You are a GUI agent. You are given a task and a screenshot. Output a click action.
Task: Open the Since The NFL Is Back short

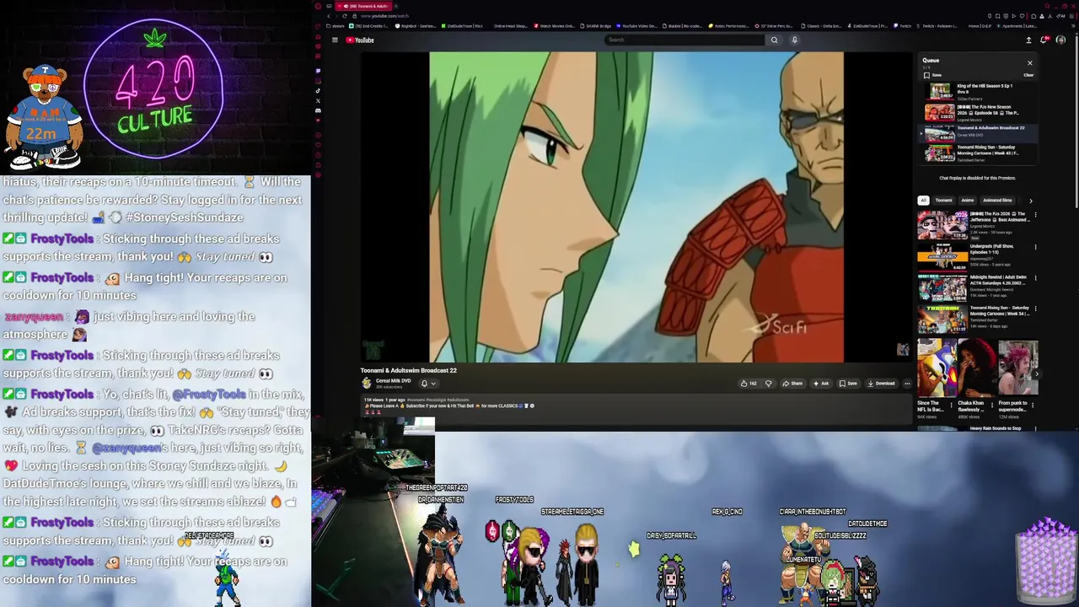tap(937, 369)
